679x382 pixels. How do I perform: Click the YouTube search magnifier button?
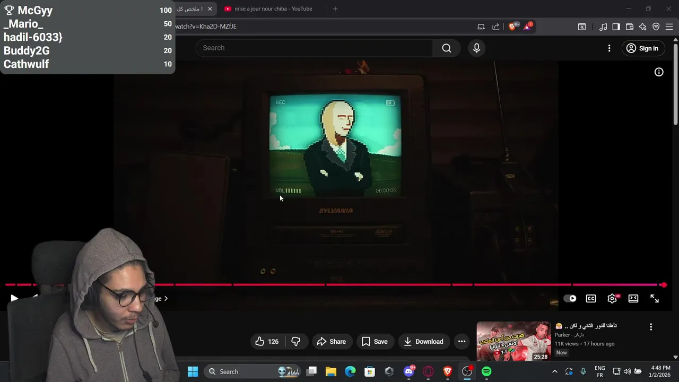click(x=447, y=48)
